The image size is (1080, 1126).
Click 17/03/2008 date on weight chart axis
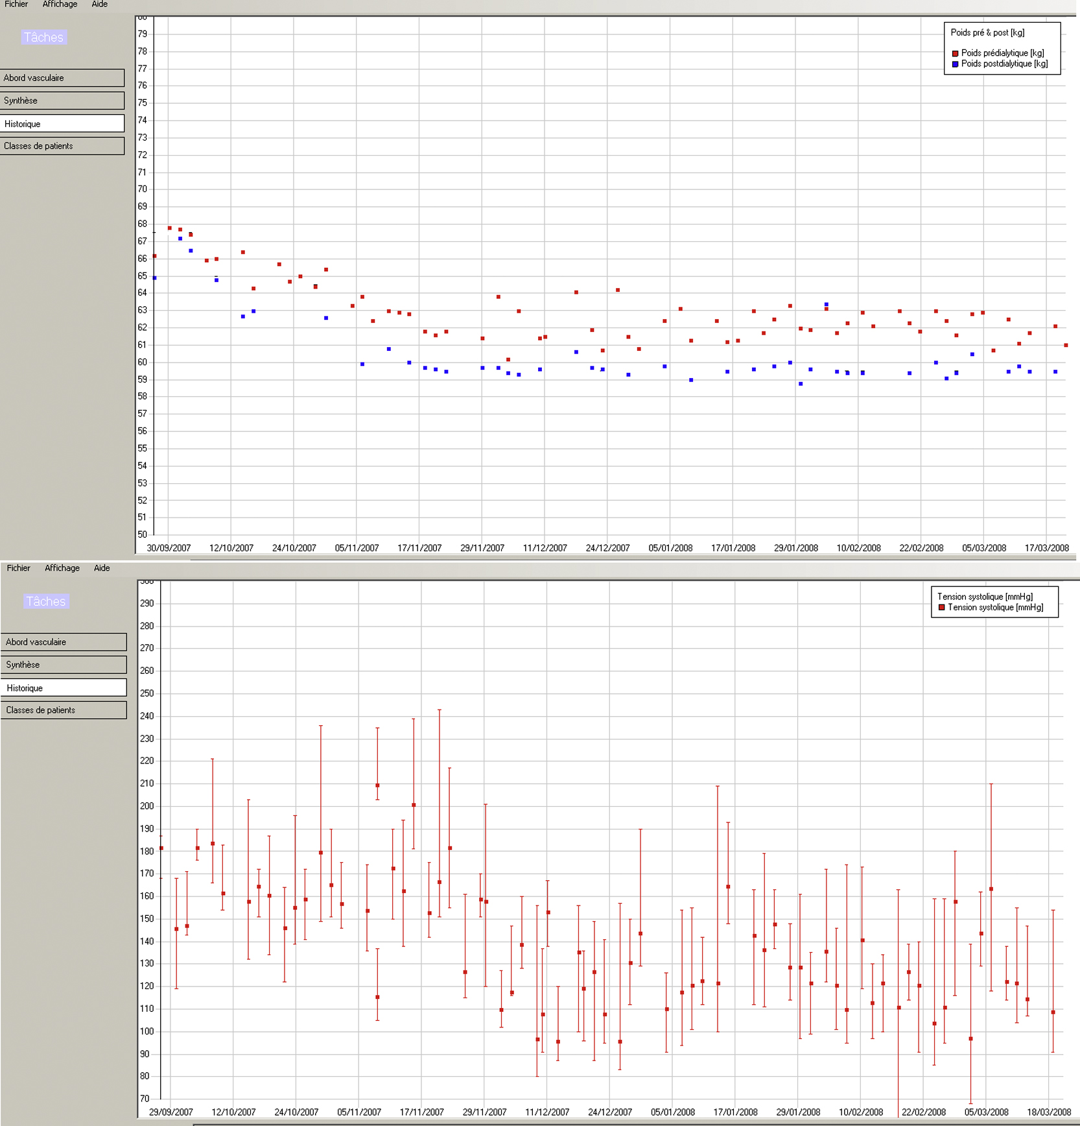click(1046, 548)
